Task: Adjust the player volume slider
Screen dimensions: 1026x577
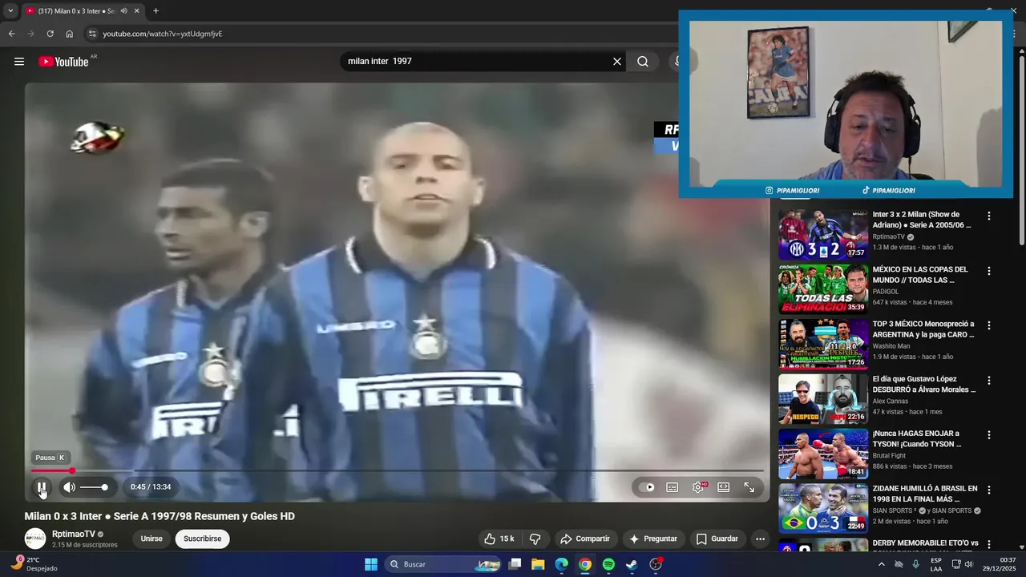Action: (x=94, y=487)
